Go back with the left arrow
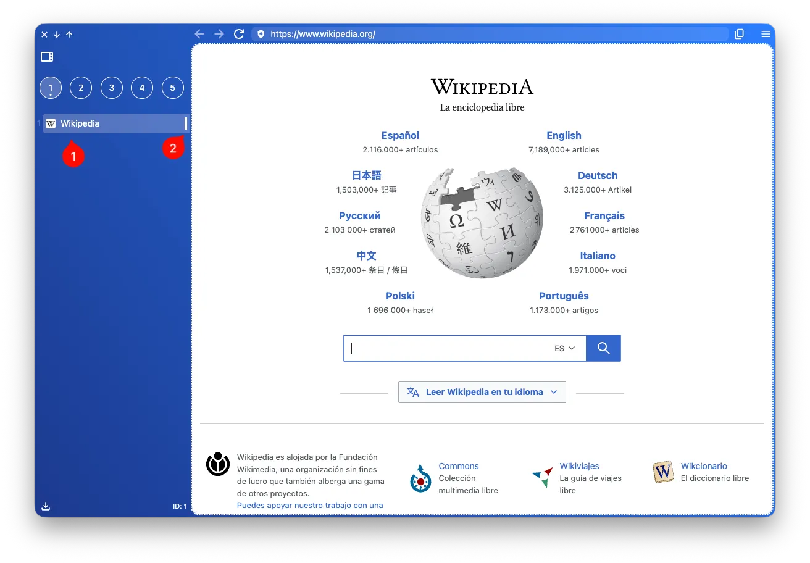810x563 pixels. pyautogui.click(x=199, y=34)
